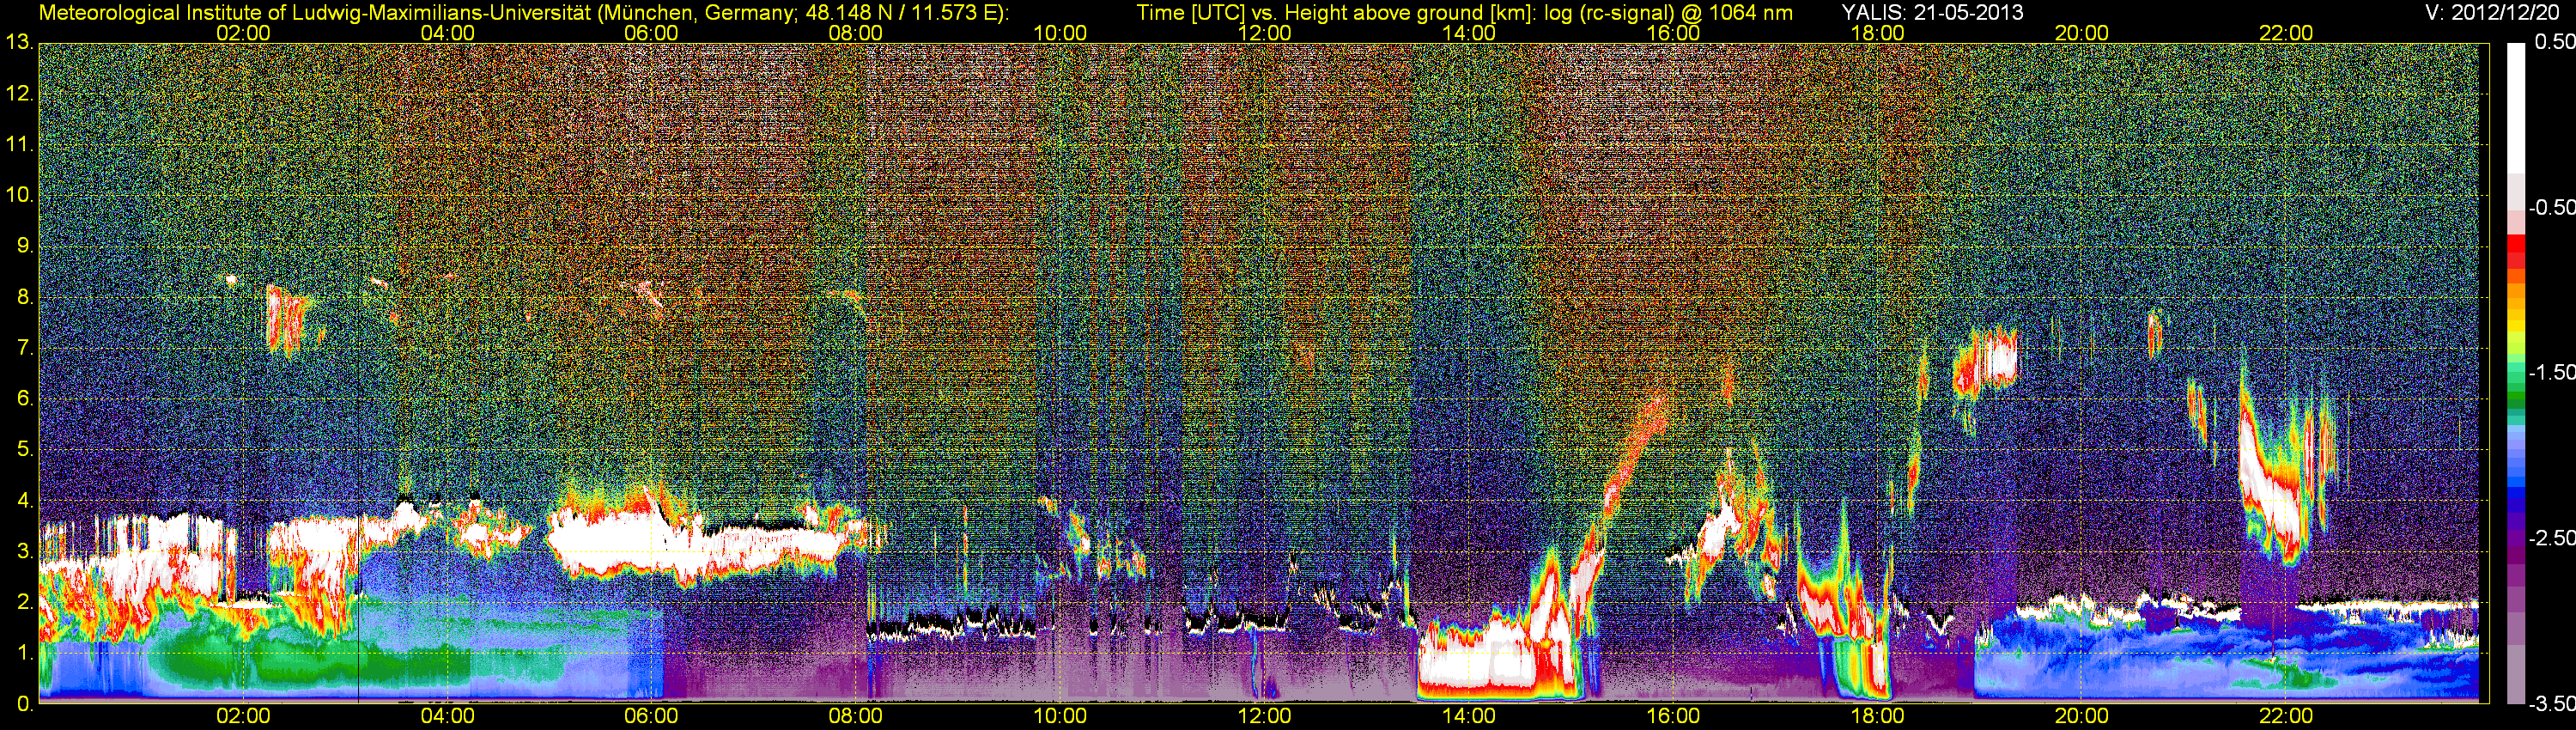Click the 5 km height axis label
Image resolution: width=2576 pixels, height=730 pixels.
pos(24,450)
